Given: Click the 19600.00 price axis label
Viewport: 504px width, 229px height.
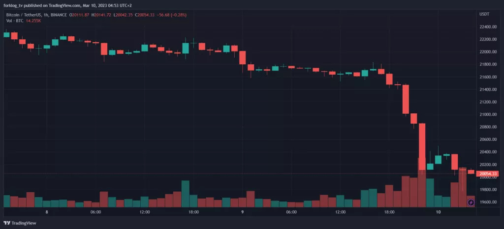Looking at the screenshot, I should (x=488, y=202).
